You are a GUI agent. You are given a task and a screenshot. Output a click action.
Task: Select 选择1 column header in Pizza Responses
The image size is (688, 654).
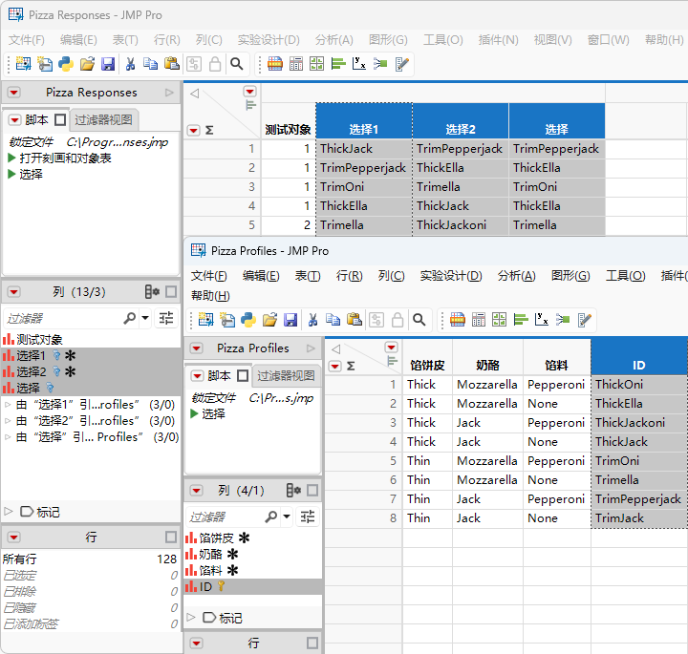click(x=364, y=121)
